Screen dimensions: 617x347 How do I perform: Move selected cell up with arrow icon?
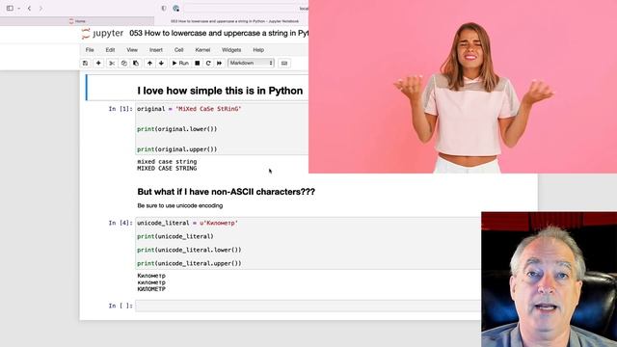[x=149, y=63]
